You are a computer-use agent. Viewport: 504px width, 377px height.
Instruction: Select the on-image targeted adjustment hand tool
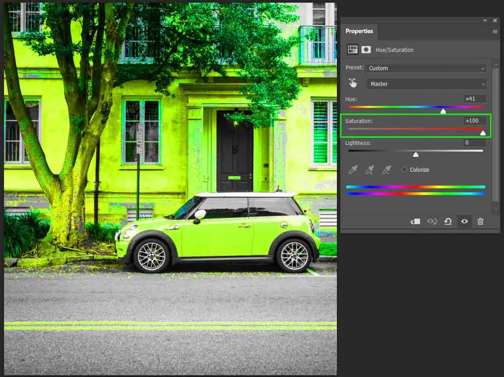[353, 84]
